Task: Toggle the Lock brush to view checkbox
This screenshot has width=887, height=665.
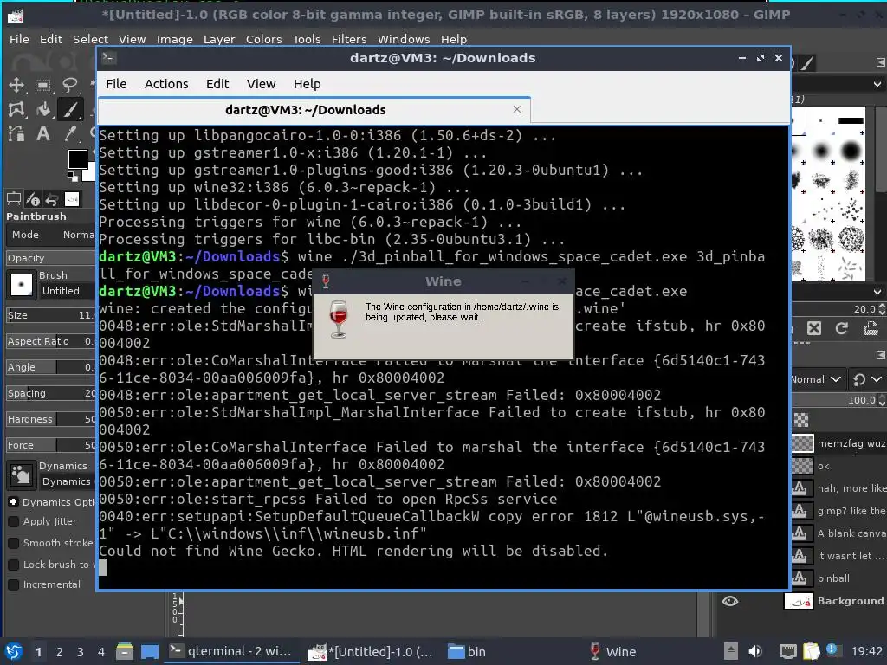Action: pyautogui.click(x=14, y=565)
